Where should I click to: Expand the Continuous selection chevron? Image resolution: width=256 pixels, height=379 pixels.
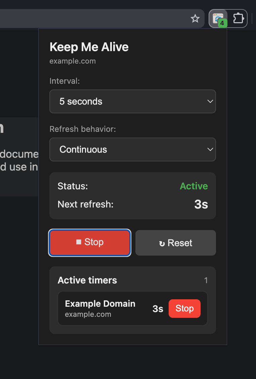211,149
